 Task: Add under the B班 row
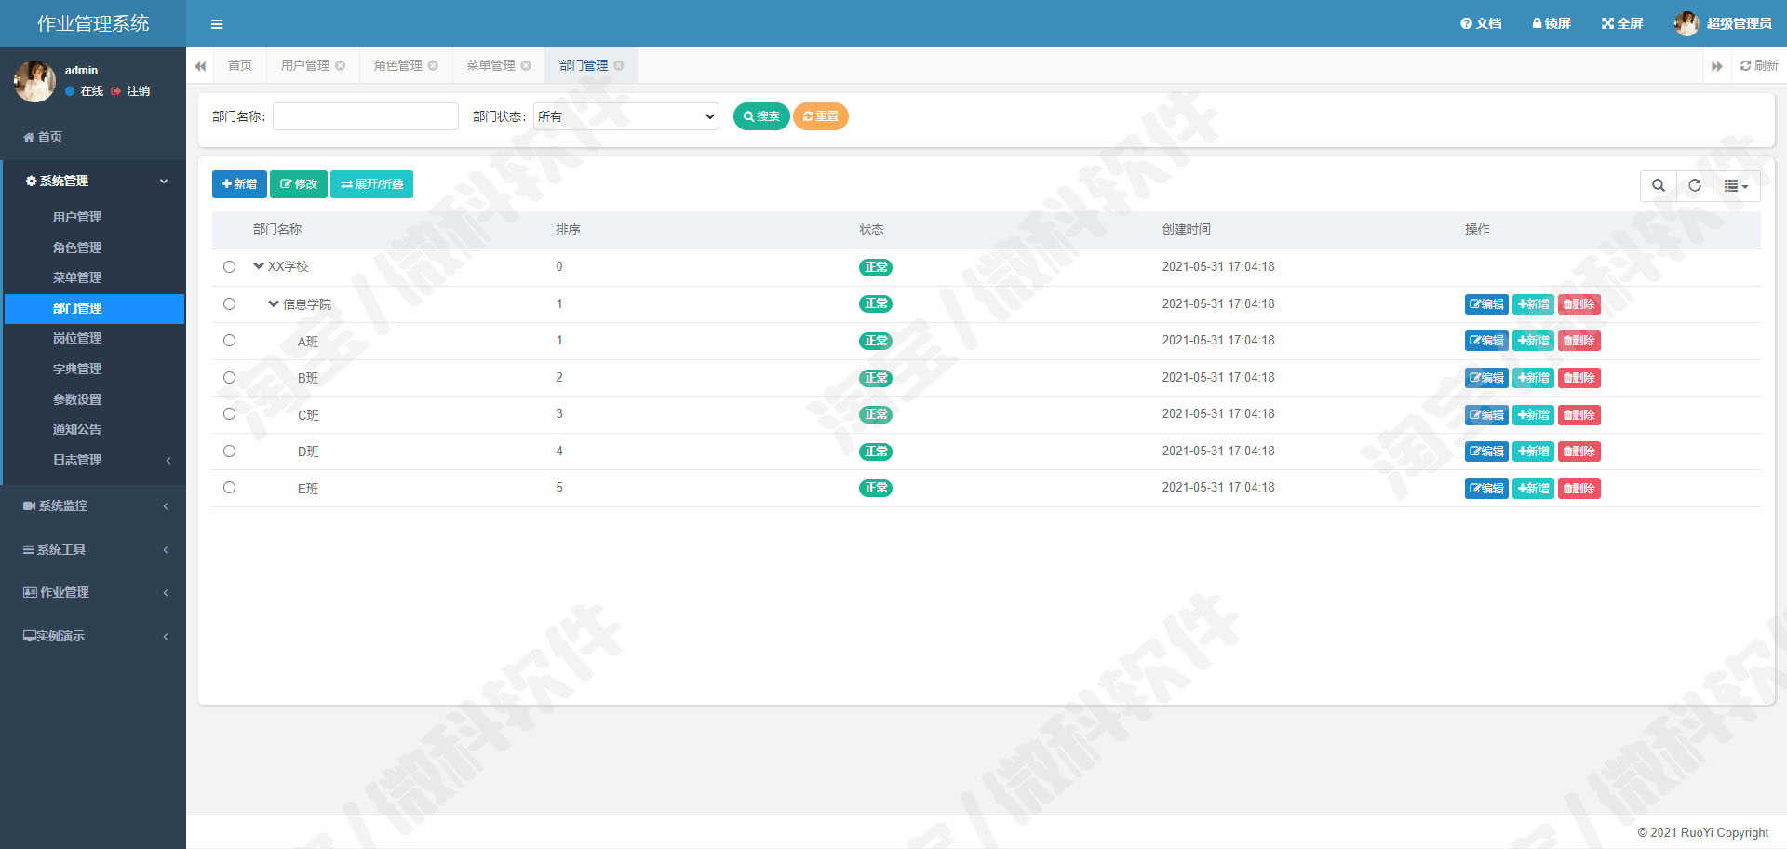[1533, 378]
